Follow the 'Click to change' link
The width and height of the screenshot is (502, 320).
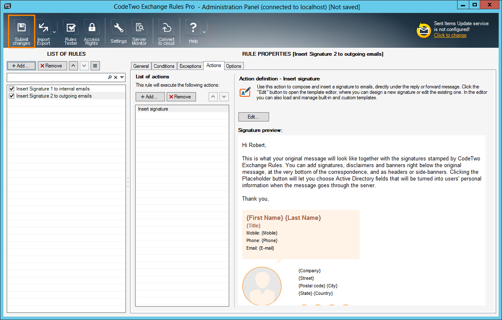pyautogui.click(x=450, y=35)
